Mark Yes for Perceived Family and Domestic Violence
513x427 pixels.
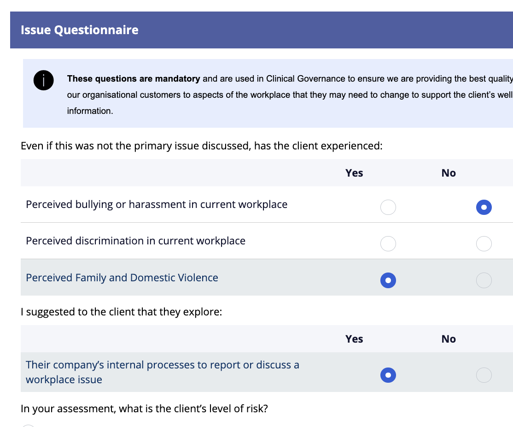[388, 280]
